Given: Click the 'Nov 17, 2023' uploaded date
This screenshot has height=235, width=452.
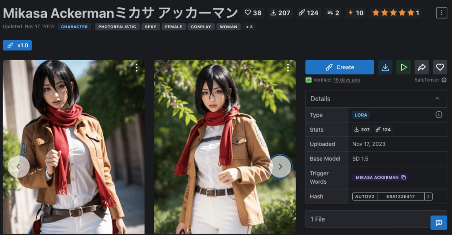Looking at the screenshot, I should point(369,144).
